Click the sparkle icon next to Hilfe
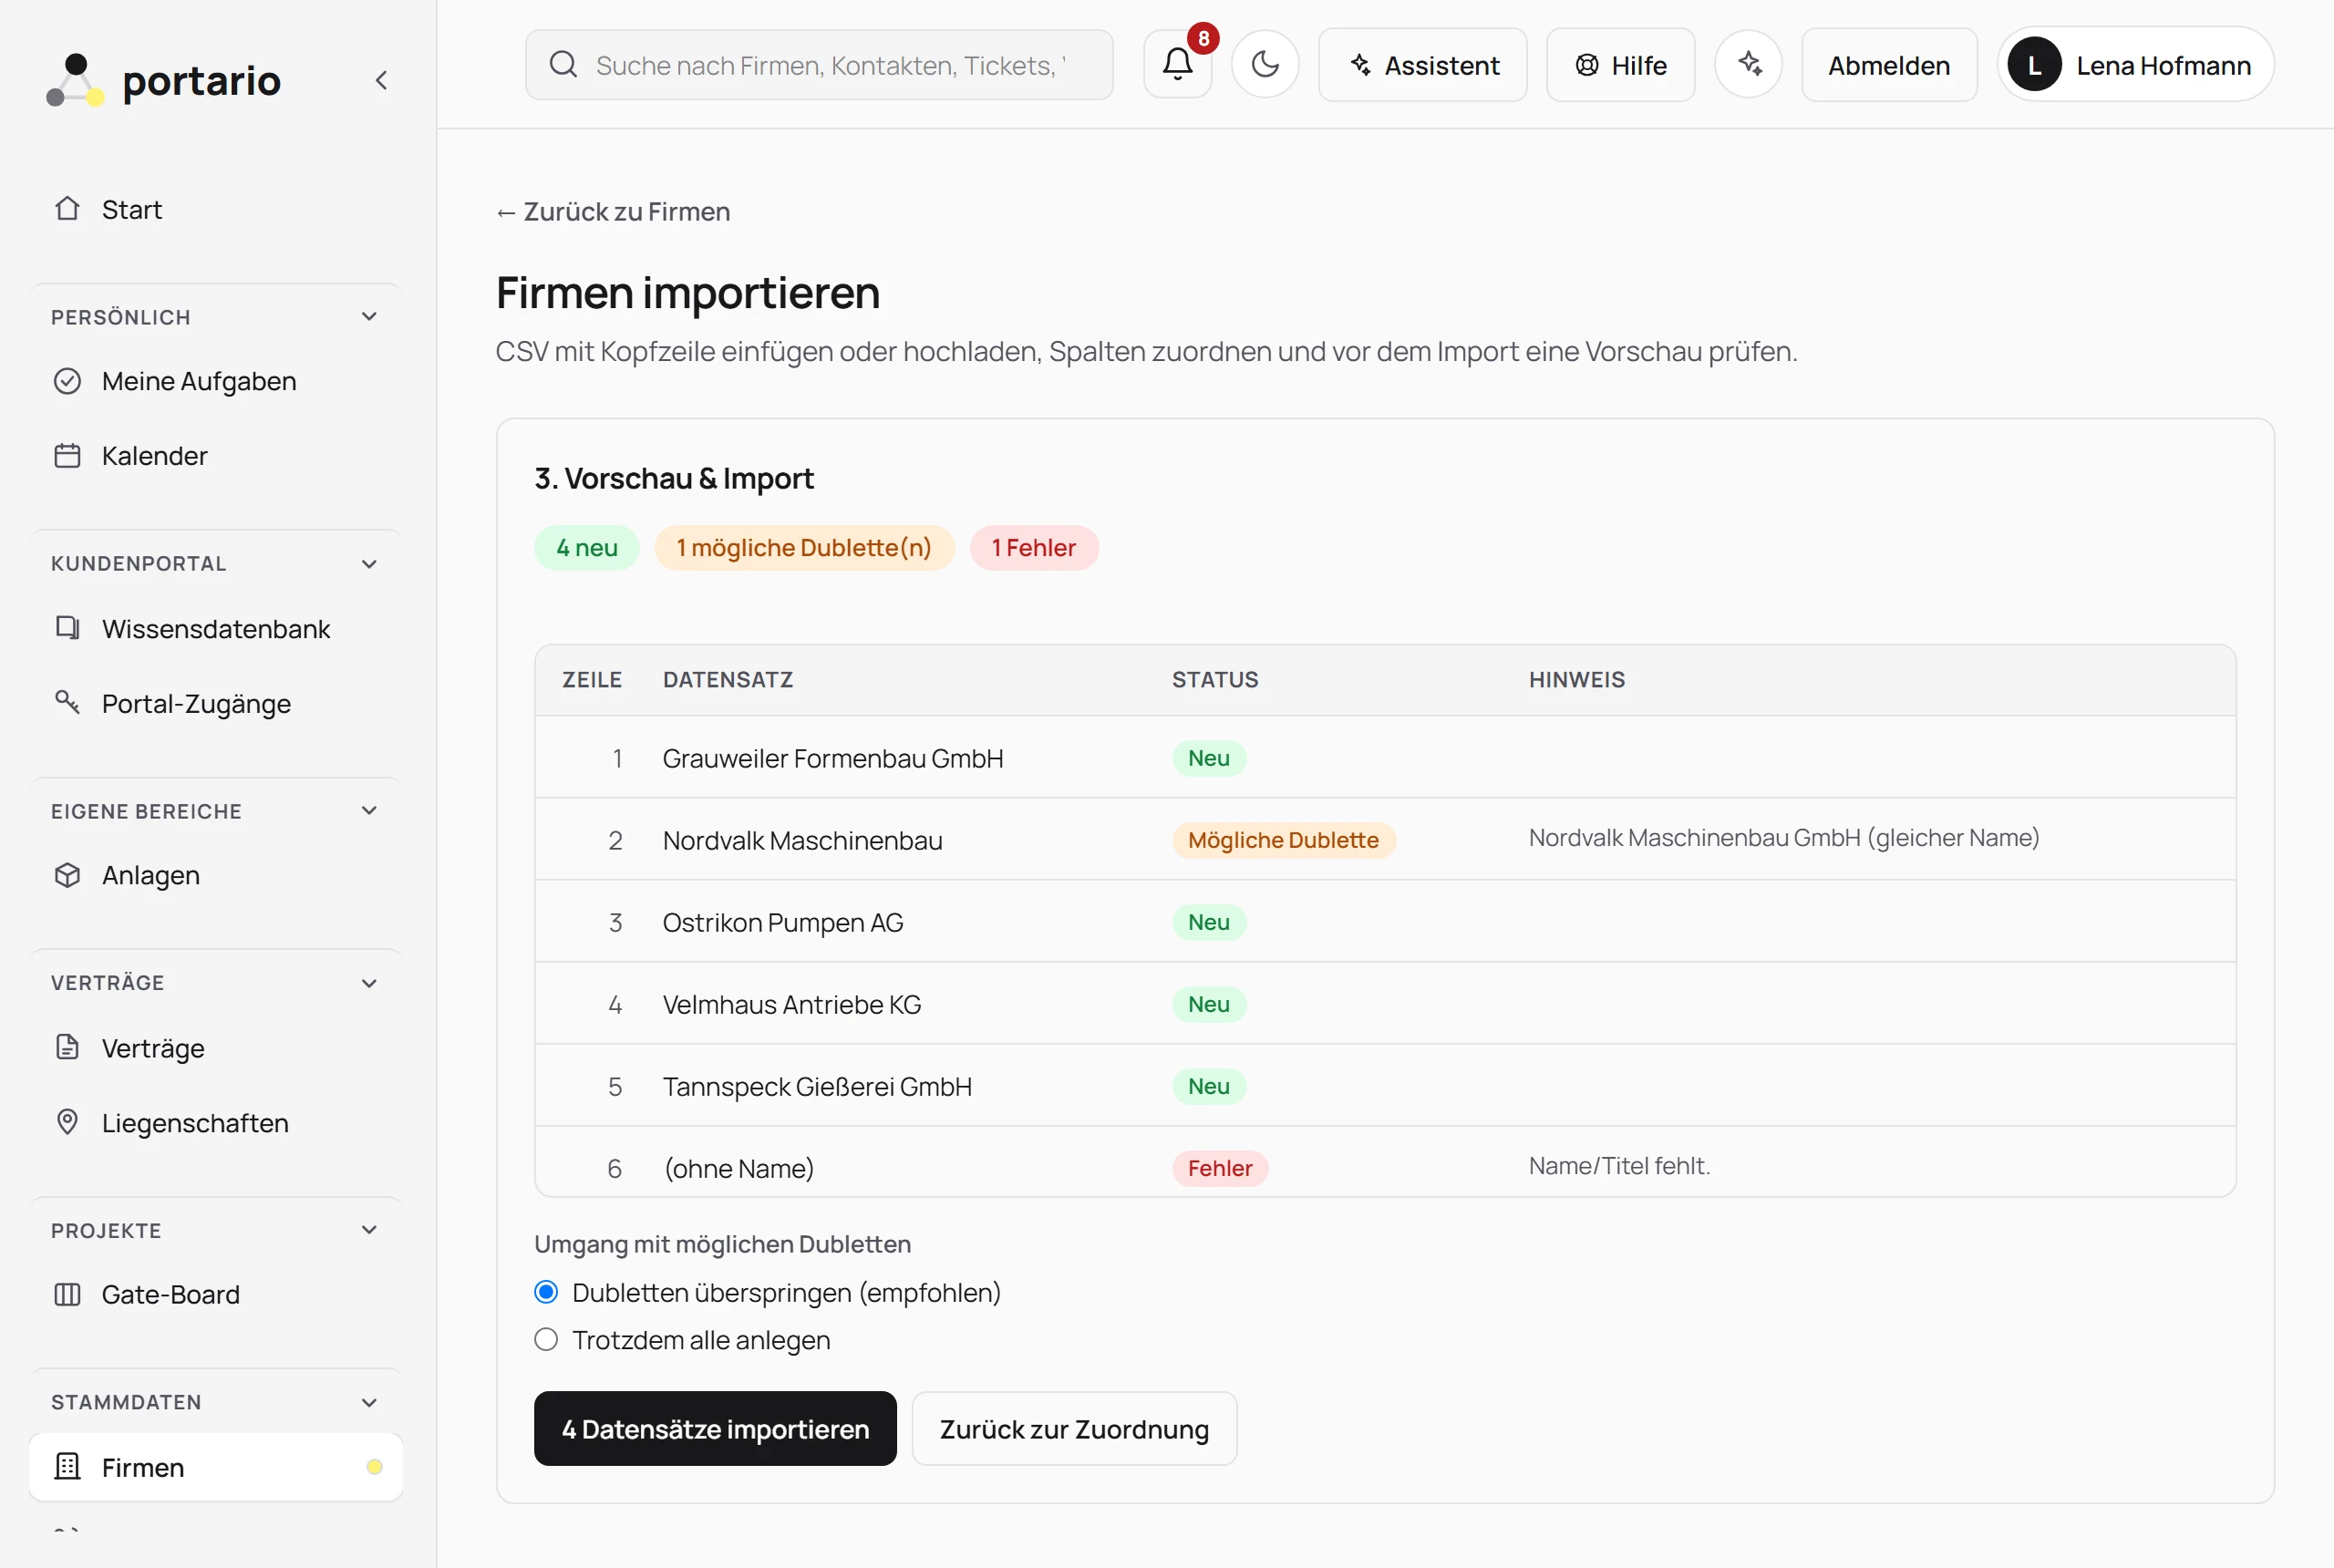 pos(1748,64)
